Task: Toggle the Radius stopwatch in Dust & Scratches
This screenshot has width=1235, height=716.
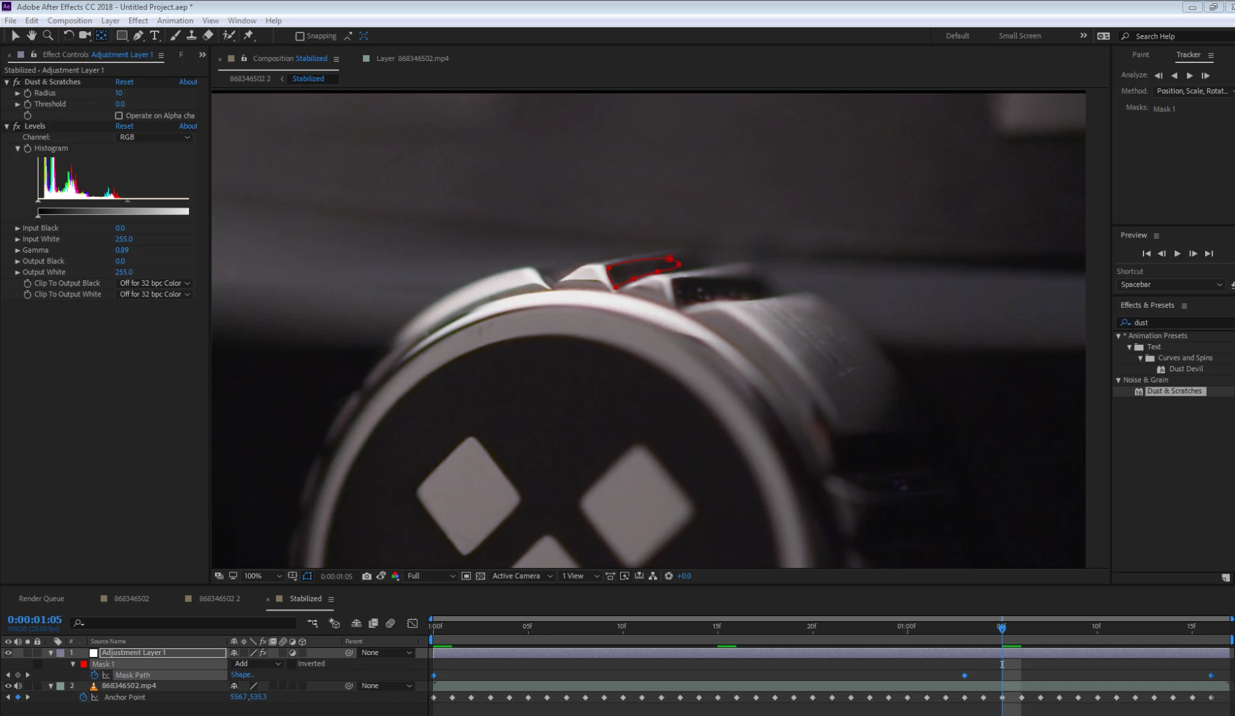Action: point(28,93)
